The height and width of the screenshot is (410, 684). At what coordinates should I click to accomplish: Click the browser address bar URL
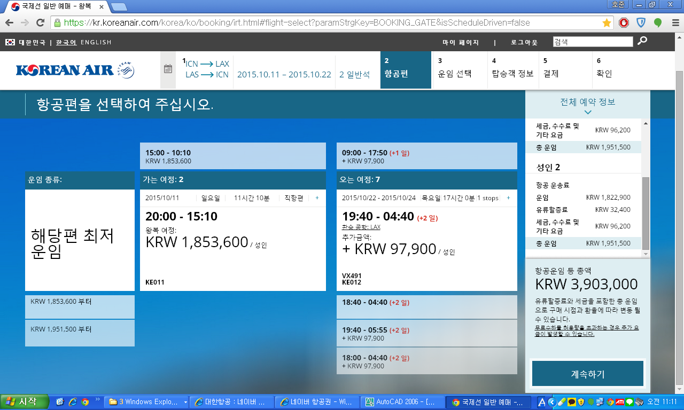(x=297, y=23)
